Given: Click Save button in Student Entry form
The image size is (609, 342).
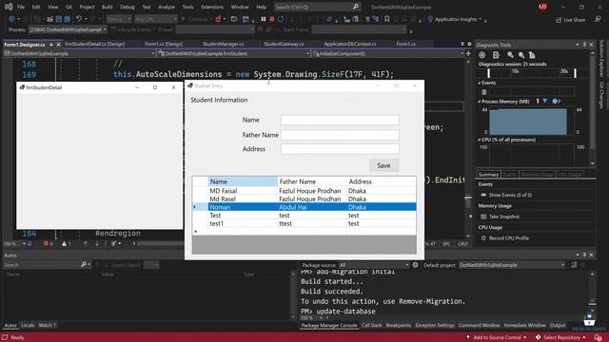Looking at the screenshot, I should tap(383, 165).
